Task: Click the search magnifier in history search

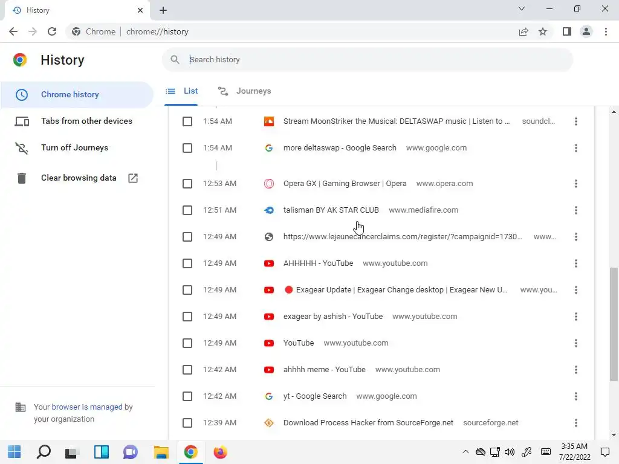Action: pos(175,60)
